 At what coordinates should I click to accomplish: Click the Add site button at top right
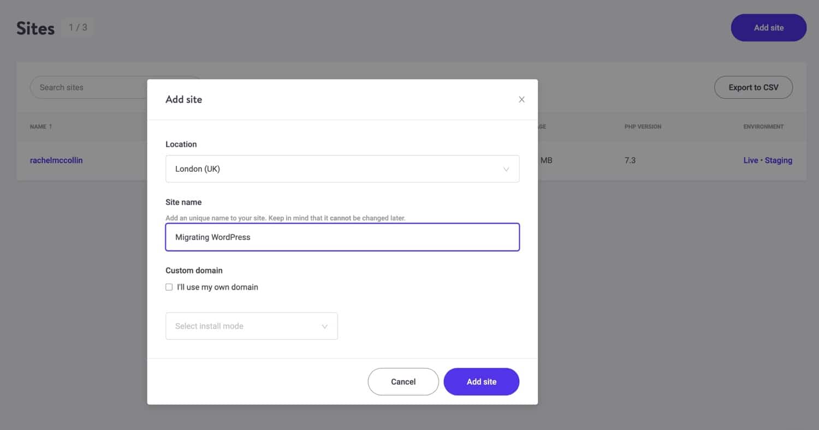[768, 27]
